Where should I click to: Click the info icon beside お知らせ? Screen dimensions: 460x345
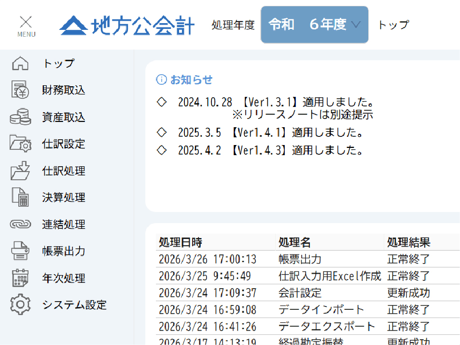point(161,80)
